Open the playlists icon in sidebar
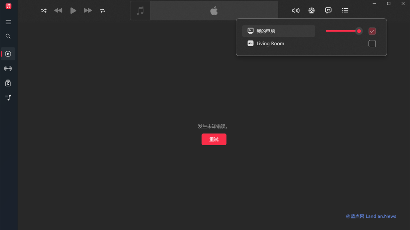Viewport: 410px width, 230px height. tap(8, 97)
